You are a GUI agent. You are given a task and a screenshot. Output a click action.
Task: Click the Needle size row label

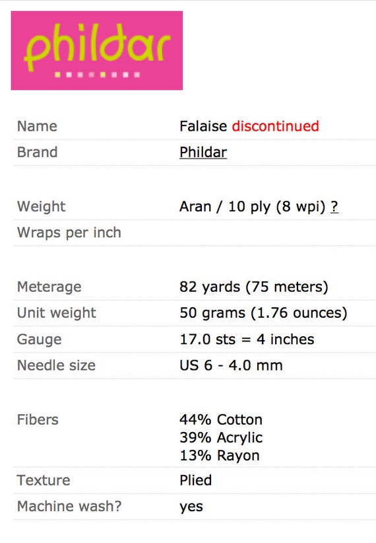pyautogui.click(x=56, y=365)
